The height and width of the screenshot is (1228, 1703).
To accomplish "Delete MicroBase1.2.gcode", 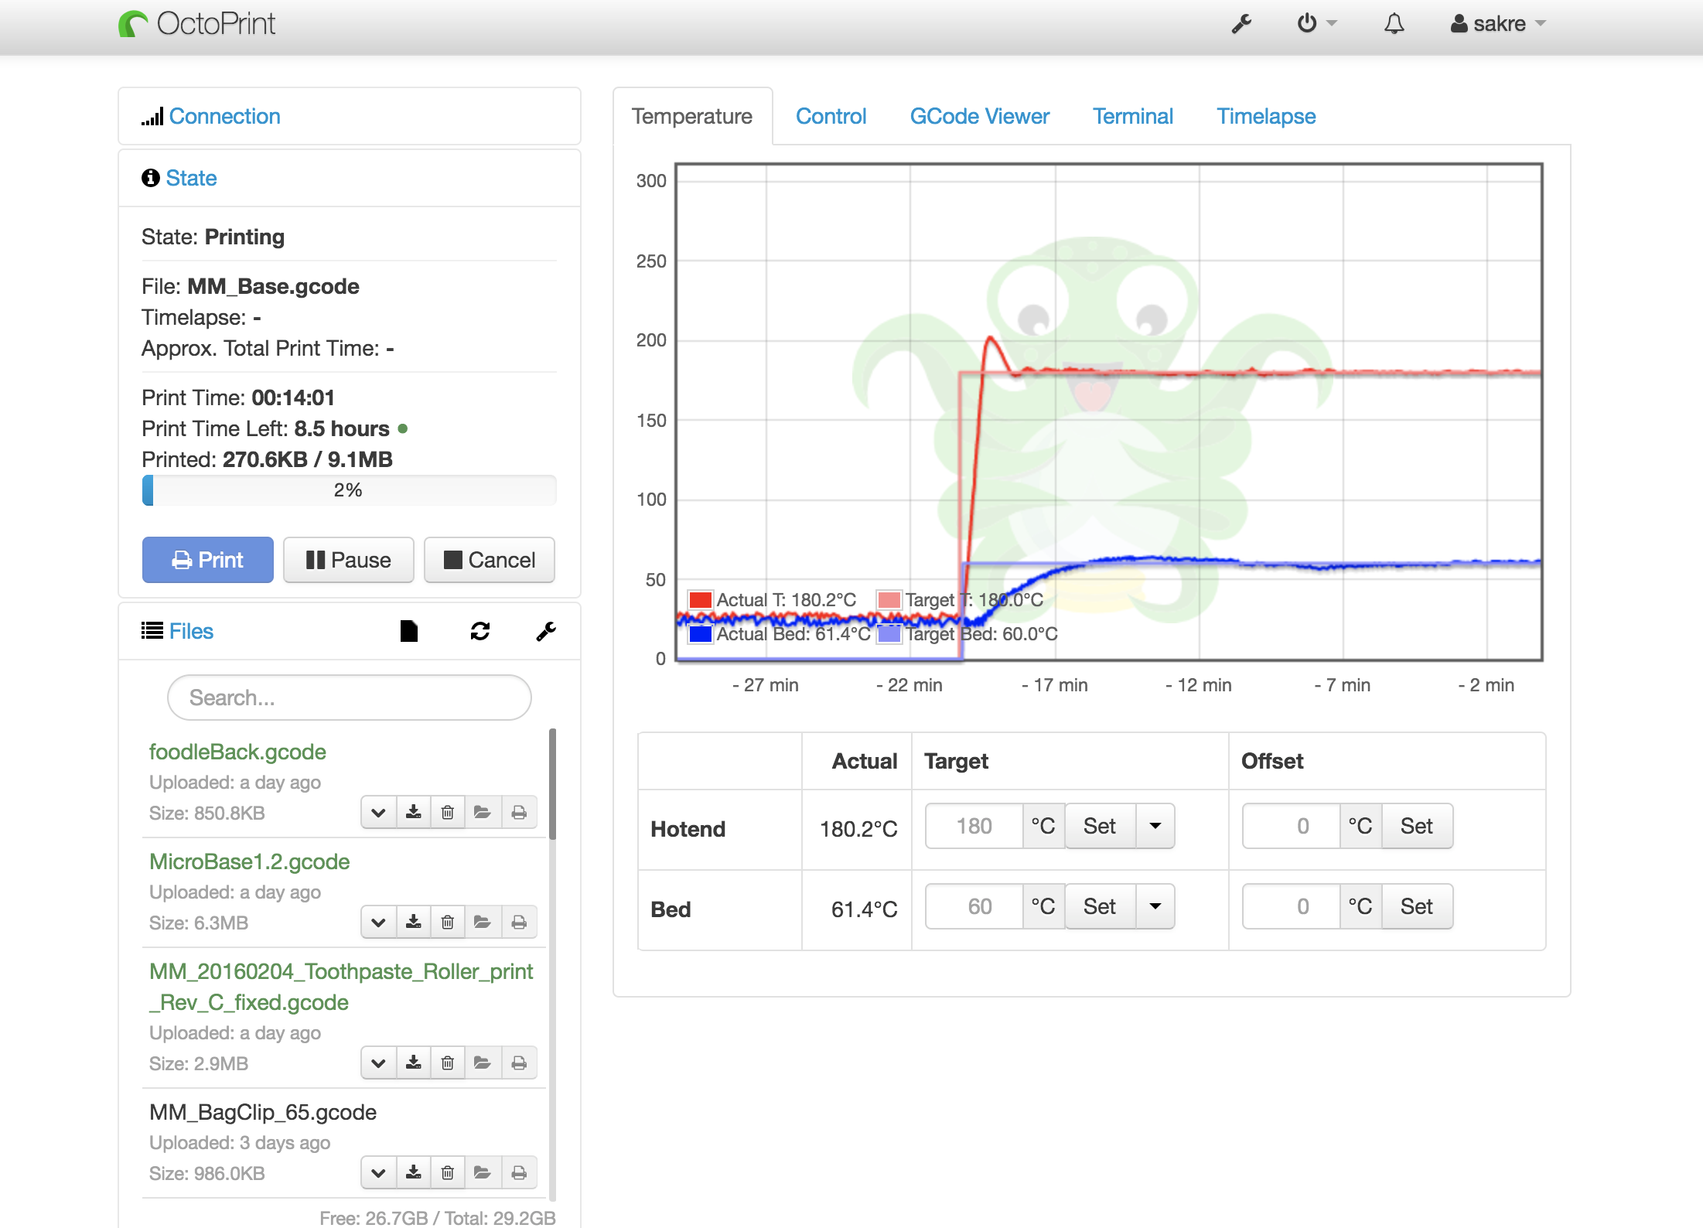I will pos(448,923).
